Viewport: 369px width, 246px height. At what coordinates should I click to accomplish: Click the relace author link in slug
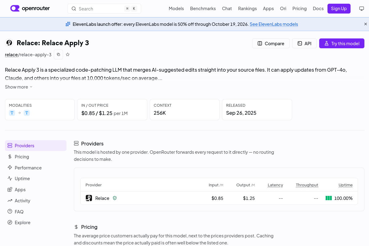[x=11, y=55]
